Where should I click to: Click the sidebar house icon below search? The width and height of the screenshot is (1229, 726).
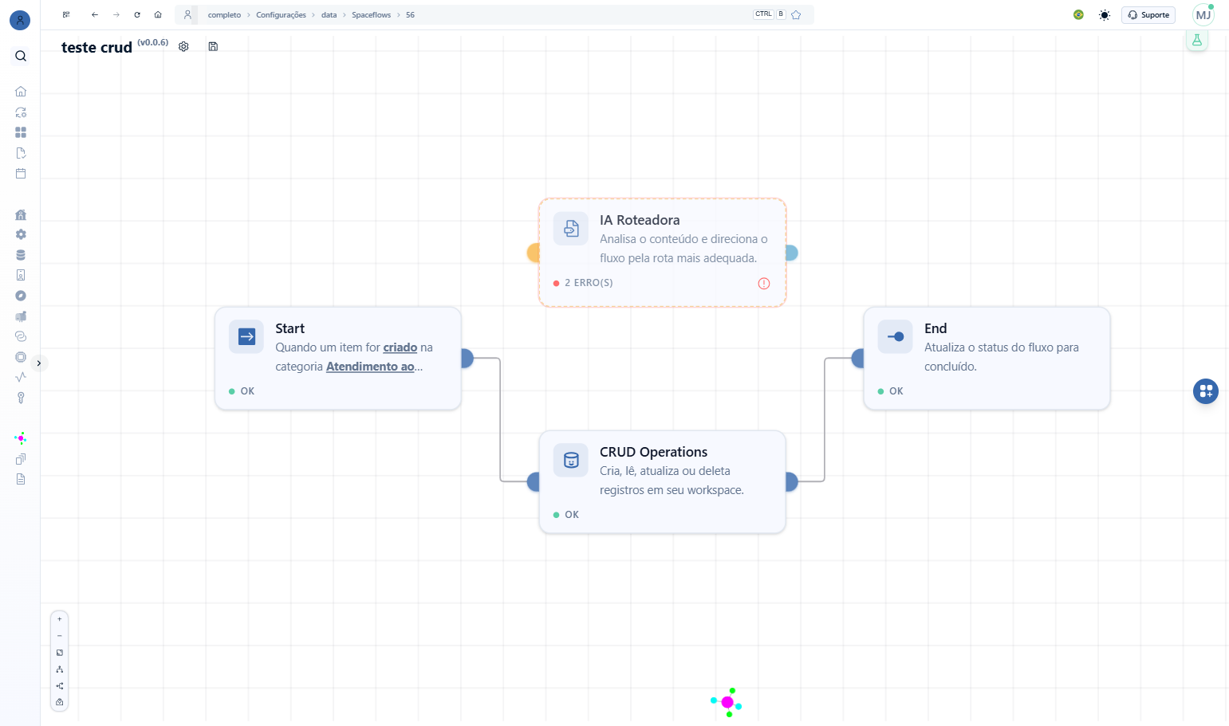click(x=21, y=92)
